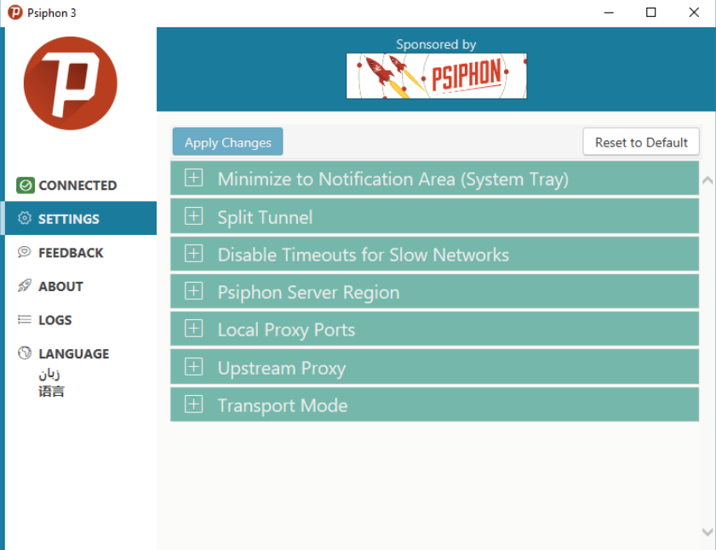Click the Psiphon sponsor banner image
Screen dimensions: 716x550
pos(436,76)
